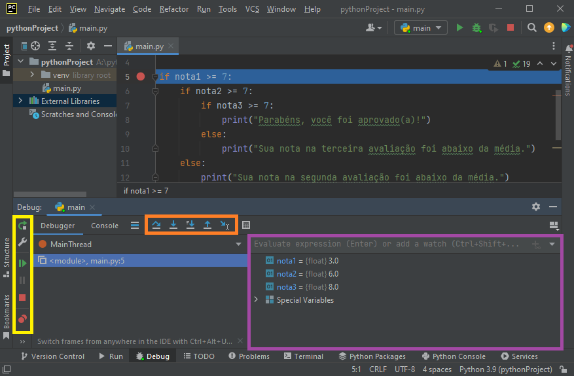
Task: Switch to the Console tab in debugger
Action: [105, 226]
